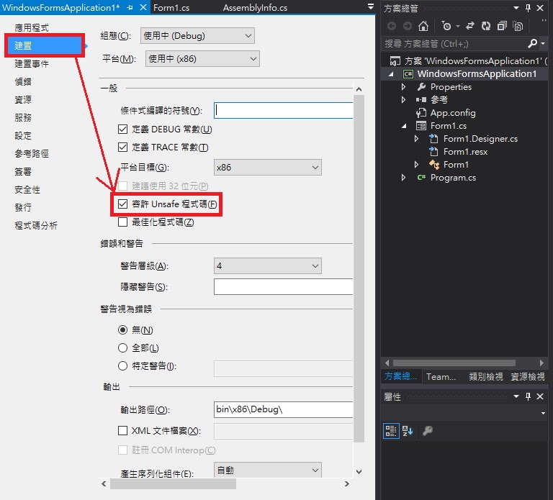Select the 全部 radio button
The width and height of the screenshot is (553, 500).
[122, 347]
